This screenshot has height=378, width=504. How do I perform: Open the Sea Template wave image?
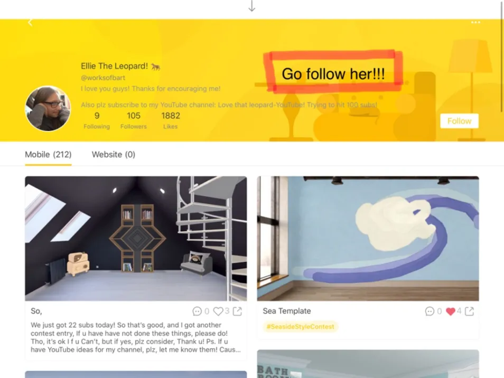[368, 238]
